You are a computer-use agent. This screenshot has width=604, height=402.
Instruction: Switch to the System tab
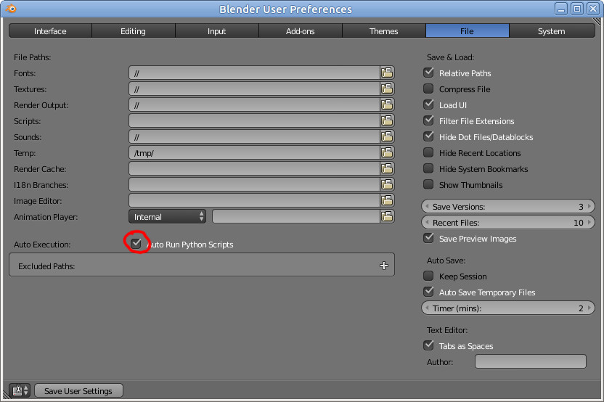point(552,30)
